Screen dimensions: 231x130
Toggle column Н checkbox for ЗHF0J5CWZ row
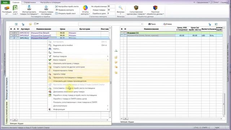[x=18, y=33]
